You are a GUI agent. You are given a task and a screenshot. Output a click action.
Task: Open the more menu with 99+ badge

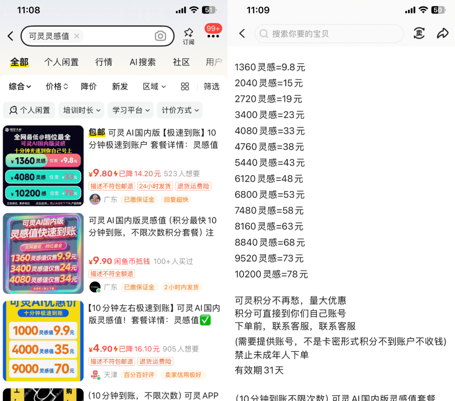(213, 35)
